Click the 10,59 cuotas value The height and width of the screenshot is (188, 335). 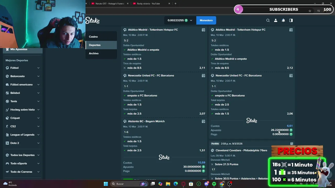(202, 163)
